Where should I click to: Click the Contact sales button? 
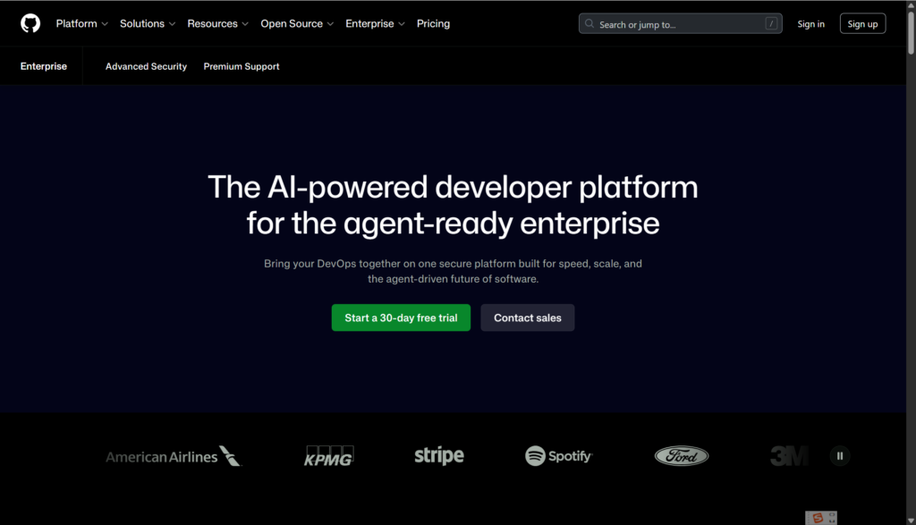pyautogui.click(x=528, y=318)
